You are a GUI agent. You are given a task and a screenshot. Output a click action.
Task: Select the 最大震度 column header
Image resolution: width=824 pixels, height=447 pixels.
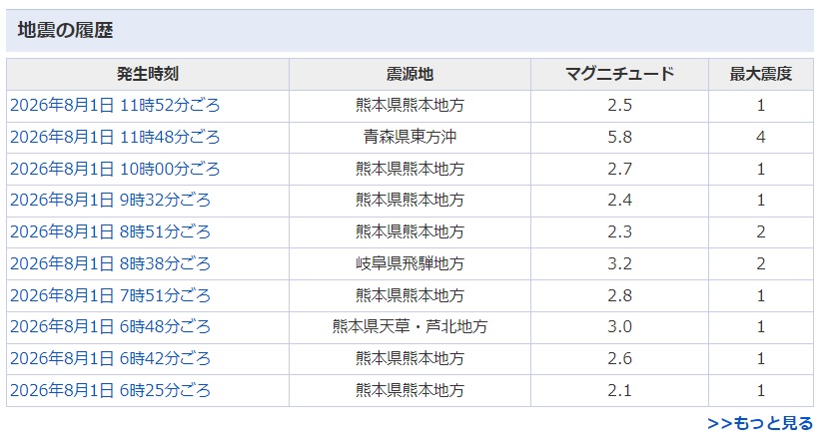[x=761, y=74]
